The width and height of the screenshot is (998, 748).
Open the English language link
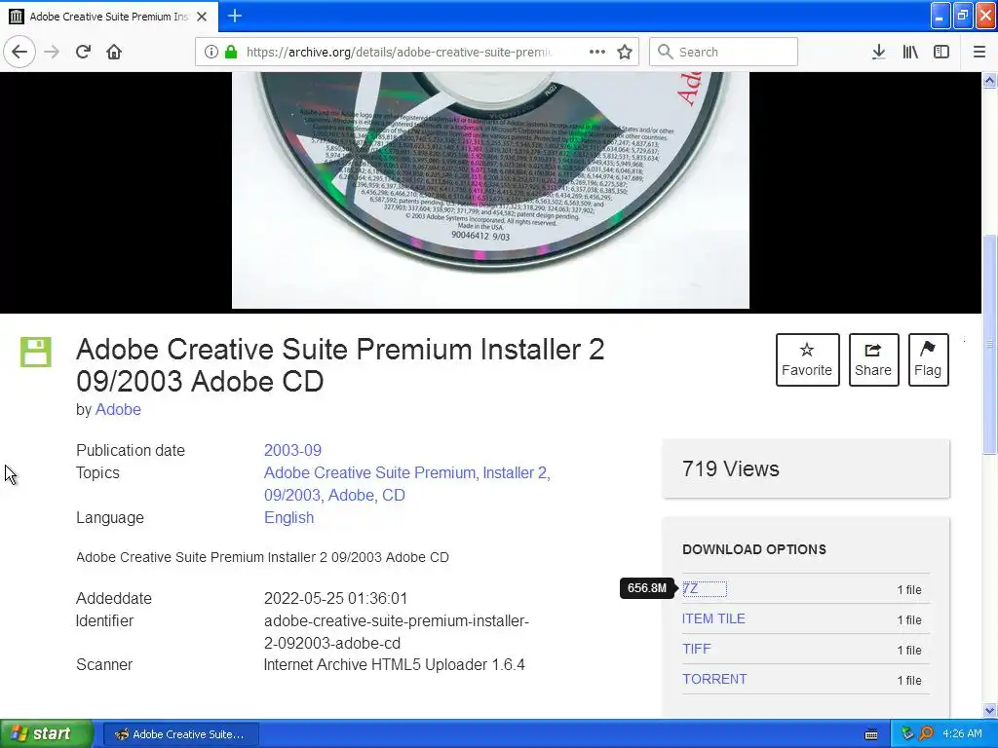[x=288, y=518]
